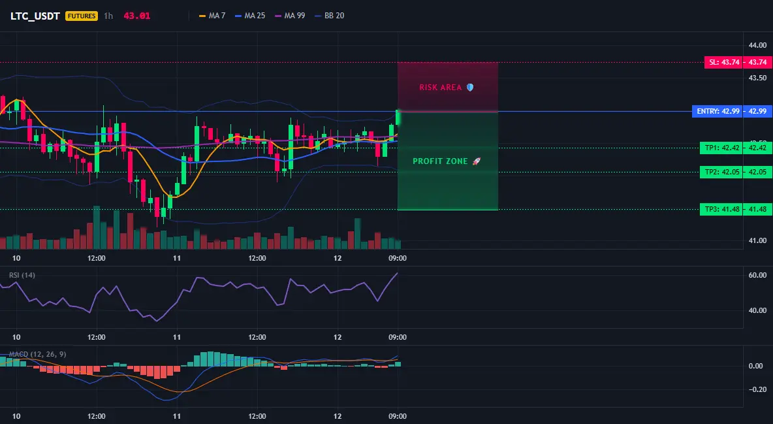Click the MACD (12, 26, 9) indicator label
The height and width of the screenshot is (424, 773).
(37, 354)
